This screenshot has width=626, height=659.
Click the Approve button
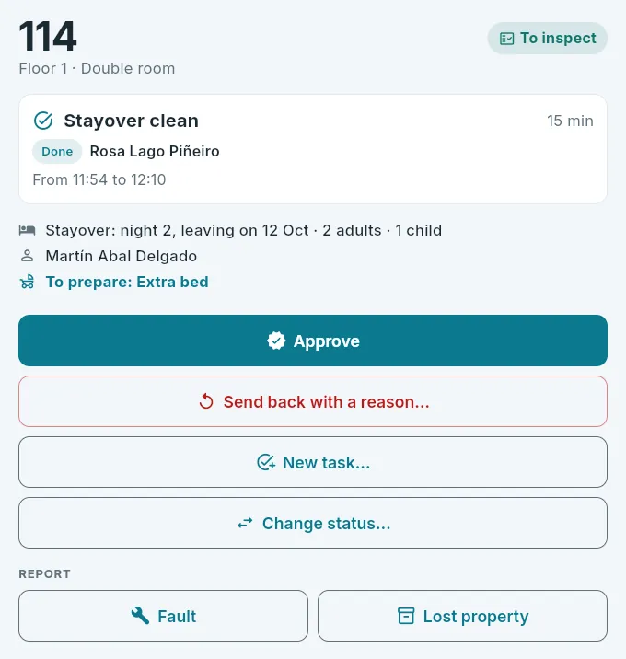[313, 341]
